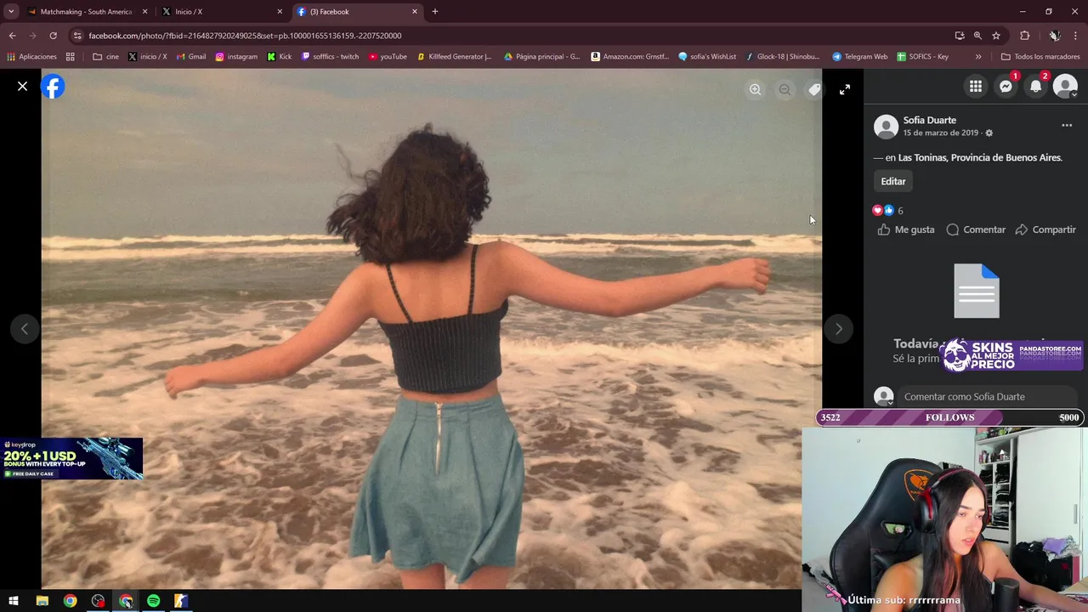The width and height of the screenshot is (1088, 612).
Task: Go to the next photo
Action: (839, 329)
